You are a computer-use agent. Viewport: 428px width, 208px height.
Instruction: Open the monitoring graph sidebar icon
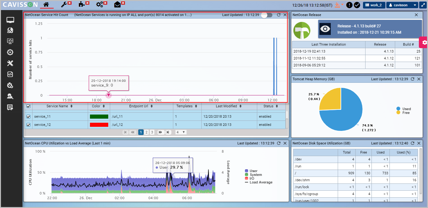click(x=10, y=41)
